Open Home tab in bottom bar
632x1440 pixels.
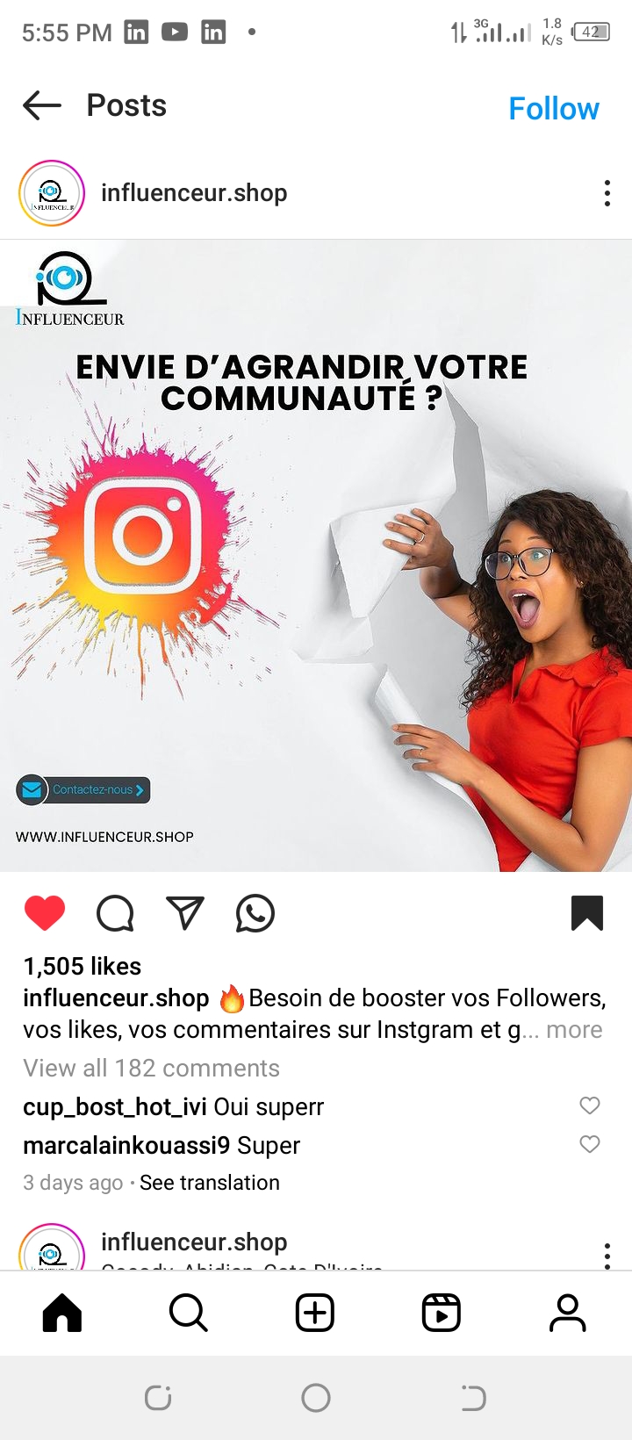click(62, 1314)
